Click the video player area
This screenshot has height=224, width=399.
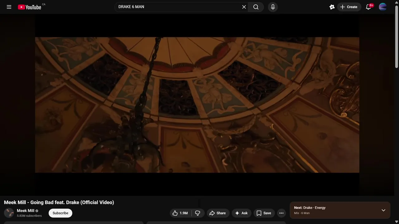(197, 105)
